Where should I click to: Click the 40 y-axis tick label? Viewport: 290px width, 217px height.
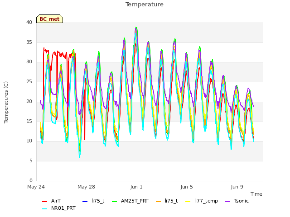[x=29, y=22]
